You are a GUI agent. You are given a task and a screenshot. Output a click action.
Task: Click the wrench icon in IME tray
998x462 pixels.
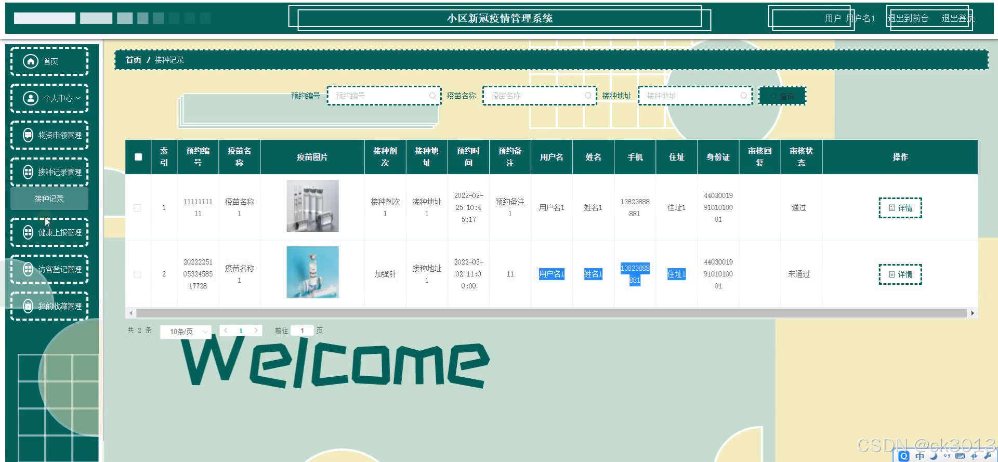pyautogui.click(x=988, y=456)
